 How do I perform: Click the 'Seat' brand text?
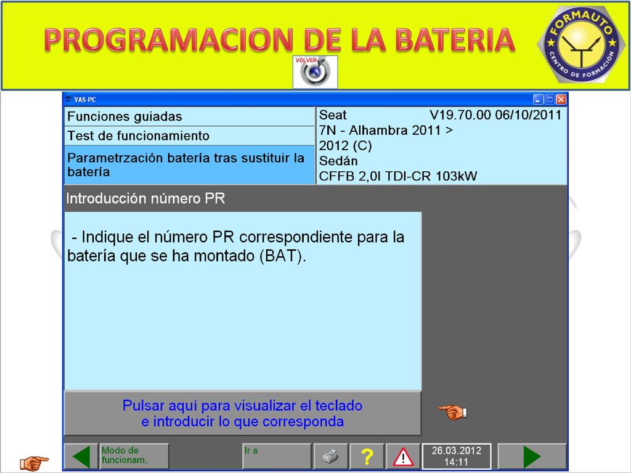tap(333, 115)
